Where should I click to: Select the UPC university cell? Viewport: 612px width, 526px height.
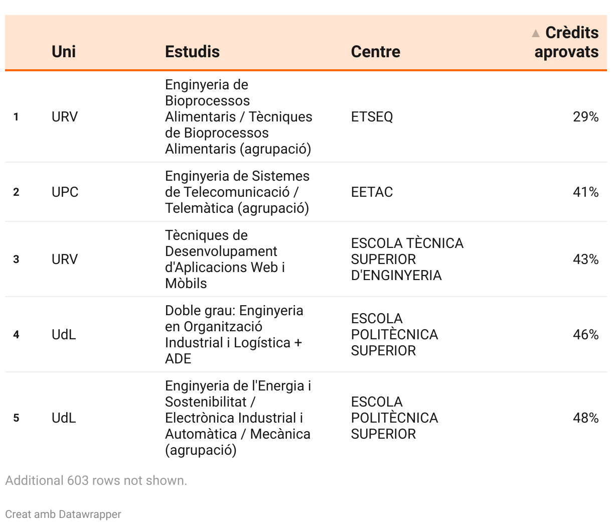(65, 192)
